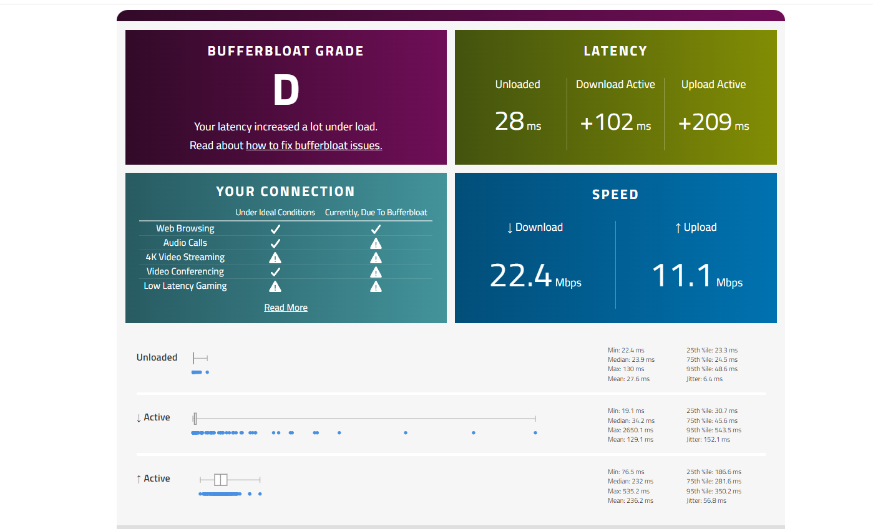Click the Video Conferencing bufferbloat warning triangle

tap(376, 272)
